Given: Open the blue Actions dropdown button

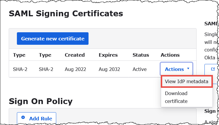Looking at the screenshot, I should coord(174,69).
